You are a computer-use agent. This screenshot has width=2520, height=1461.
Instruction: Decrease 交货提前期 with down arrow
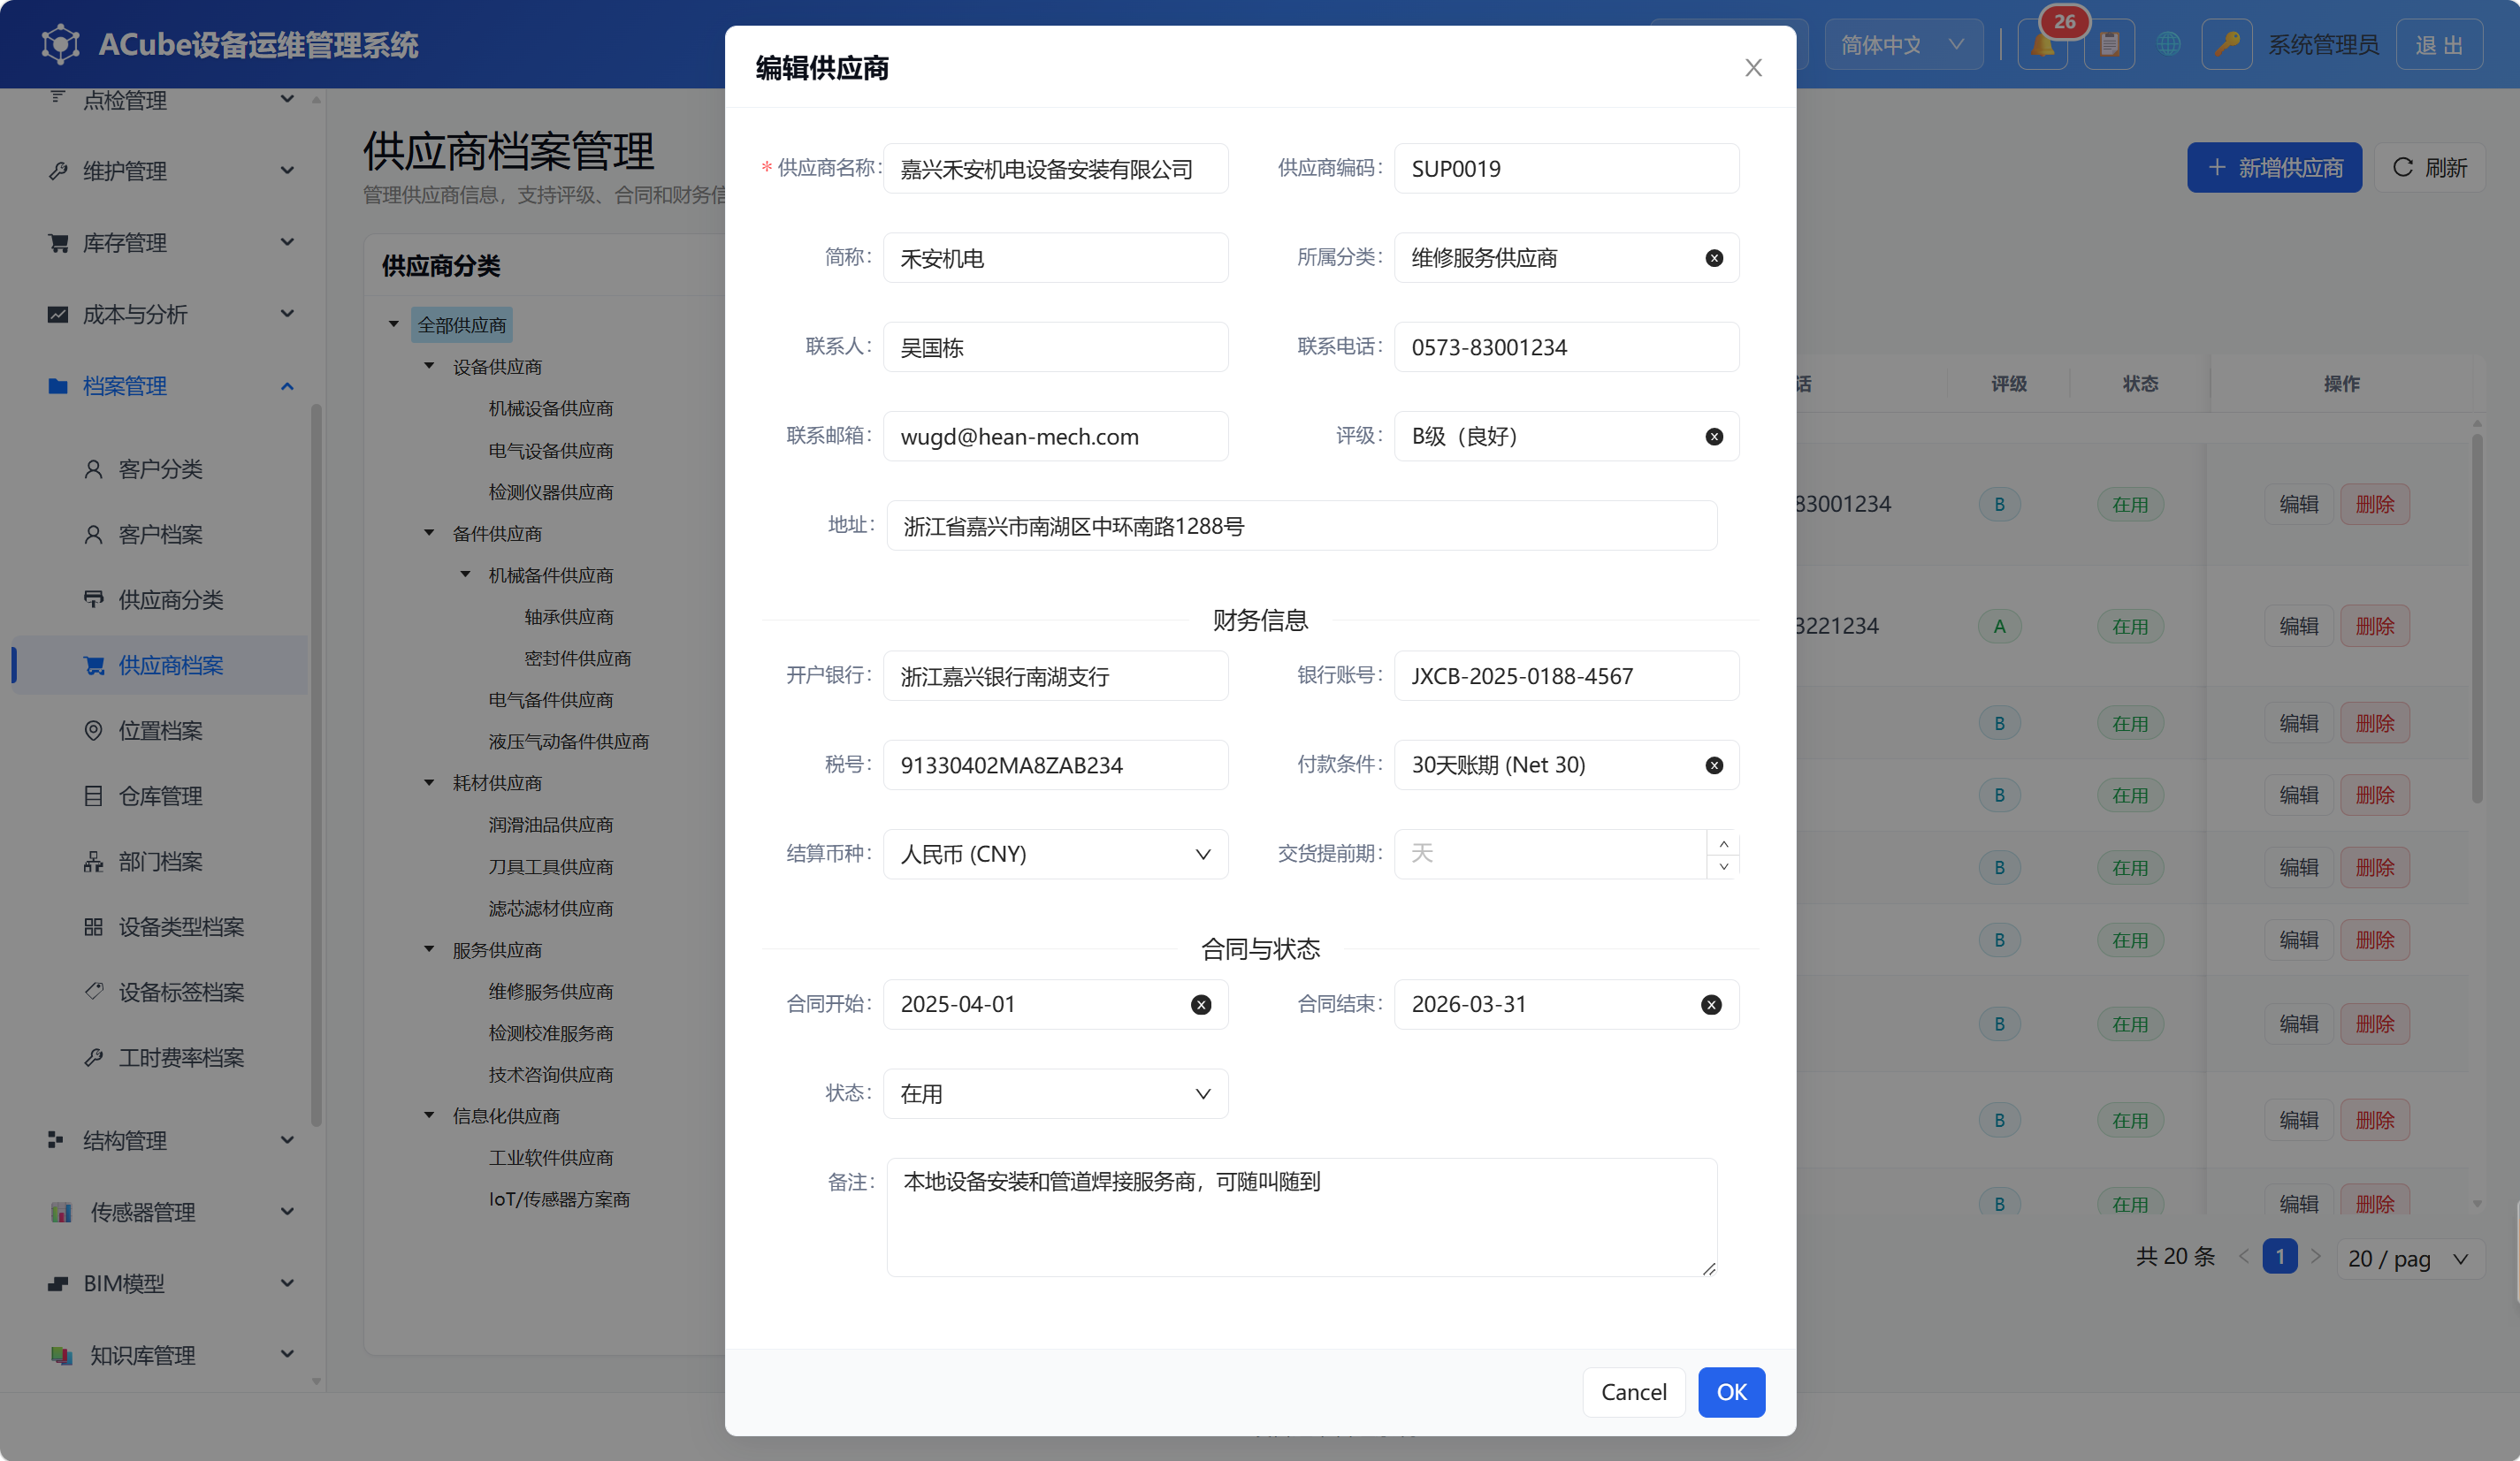click(1723, 866)
